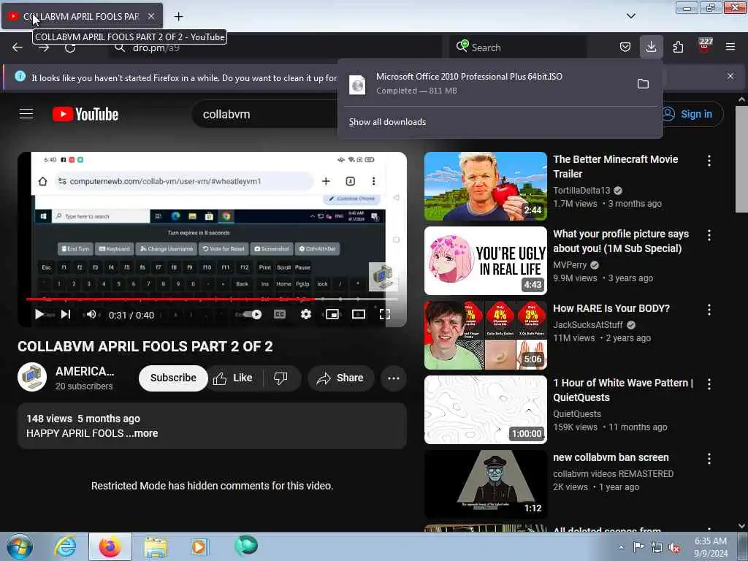Seek using the red video progress bar
The height and width of the screenshot is (561, 748).
(x=212, y=299)
